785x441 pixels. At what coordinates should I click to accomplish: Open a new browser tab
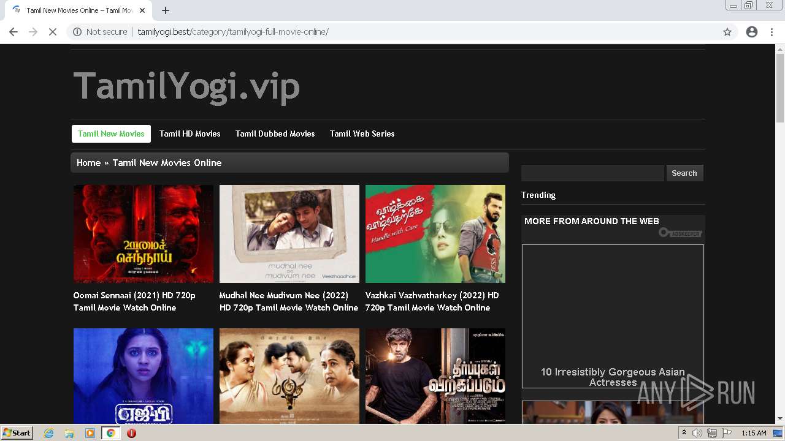166,10
